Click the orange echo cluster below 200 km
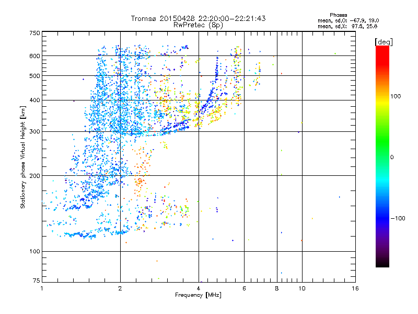 coord(139,184)
